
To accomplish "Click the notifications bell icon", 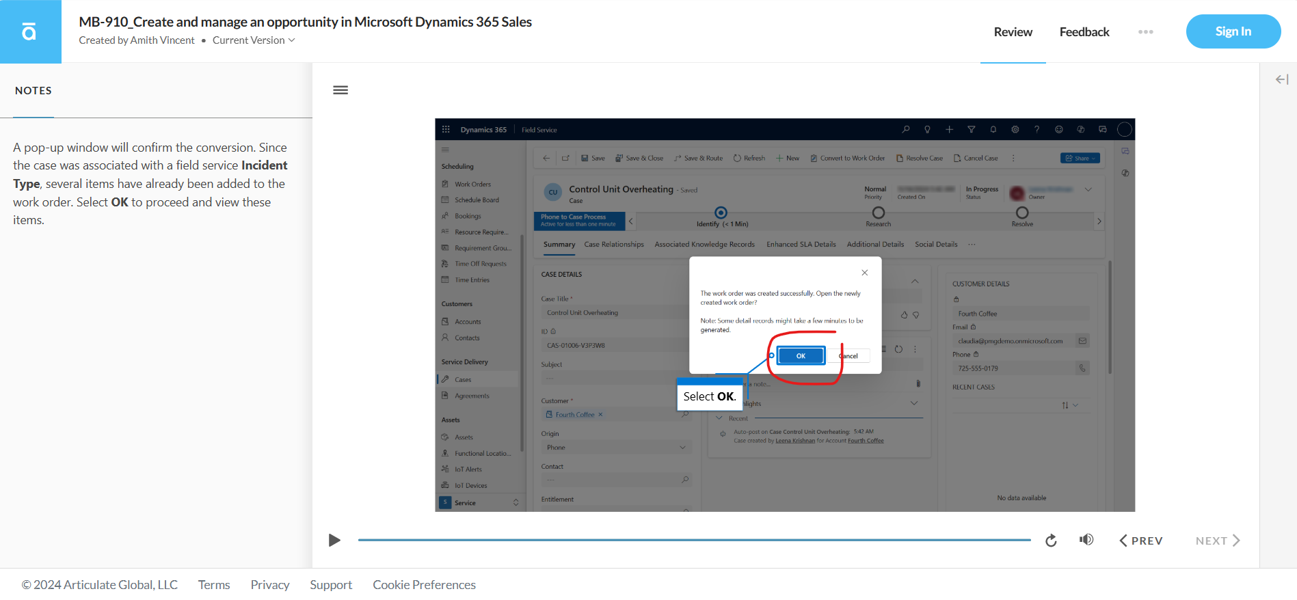I will pyautogui.click(x=993, y=129).
